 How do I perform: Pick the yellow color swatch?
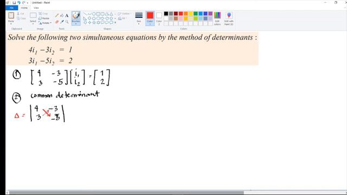click(190, 14)
